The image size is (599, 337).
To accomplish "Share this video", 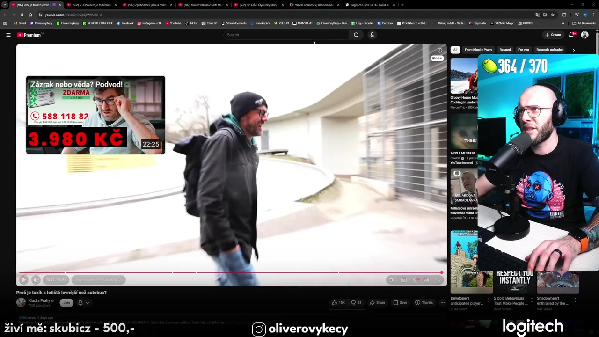I will point(377,302).
